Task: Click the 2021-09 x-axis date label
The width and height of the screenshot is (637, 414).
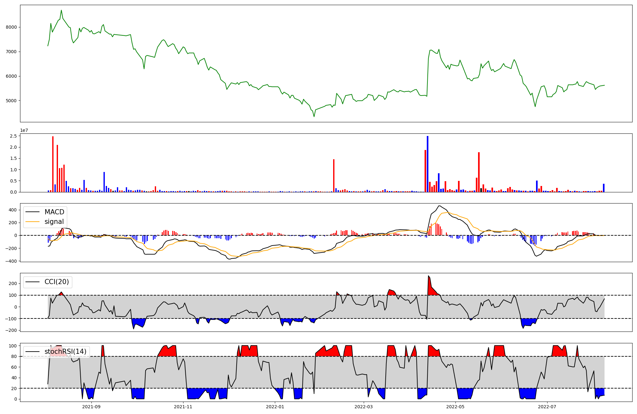Action: coord(91,407)
